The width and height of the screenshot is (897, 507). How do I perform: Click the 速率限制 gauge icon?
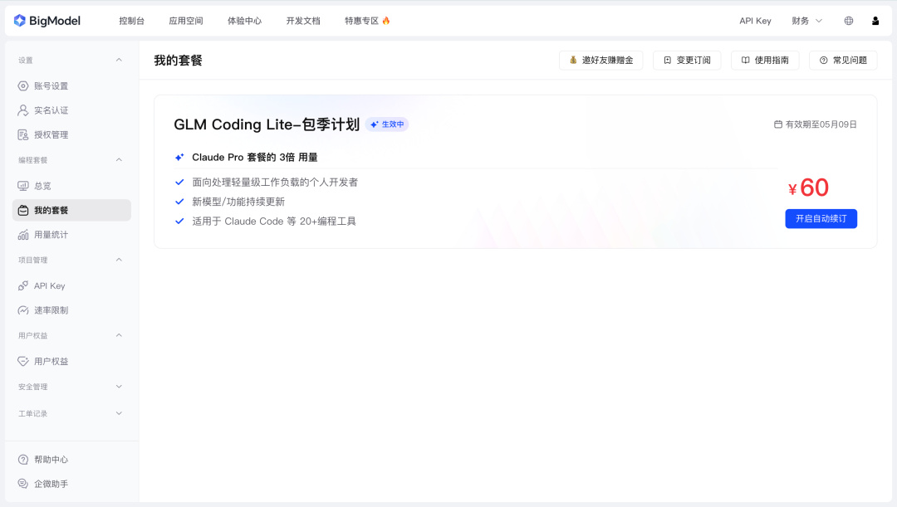click(x=23, y=310)
